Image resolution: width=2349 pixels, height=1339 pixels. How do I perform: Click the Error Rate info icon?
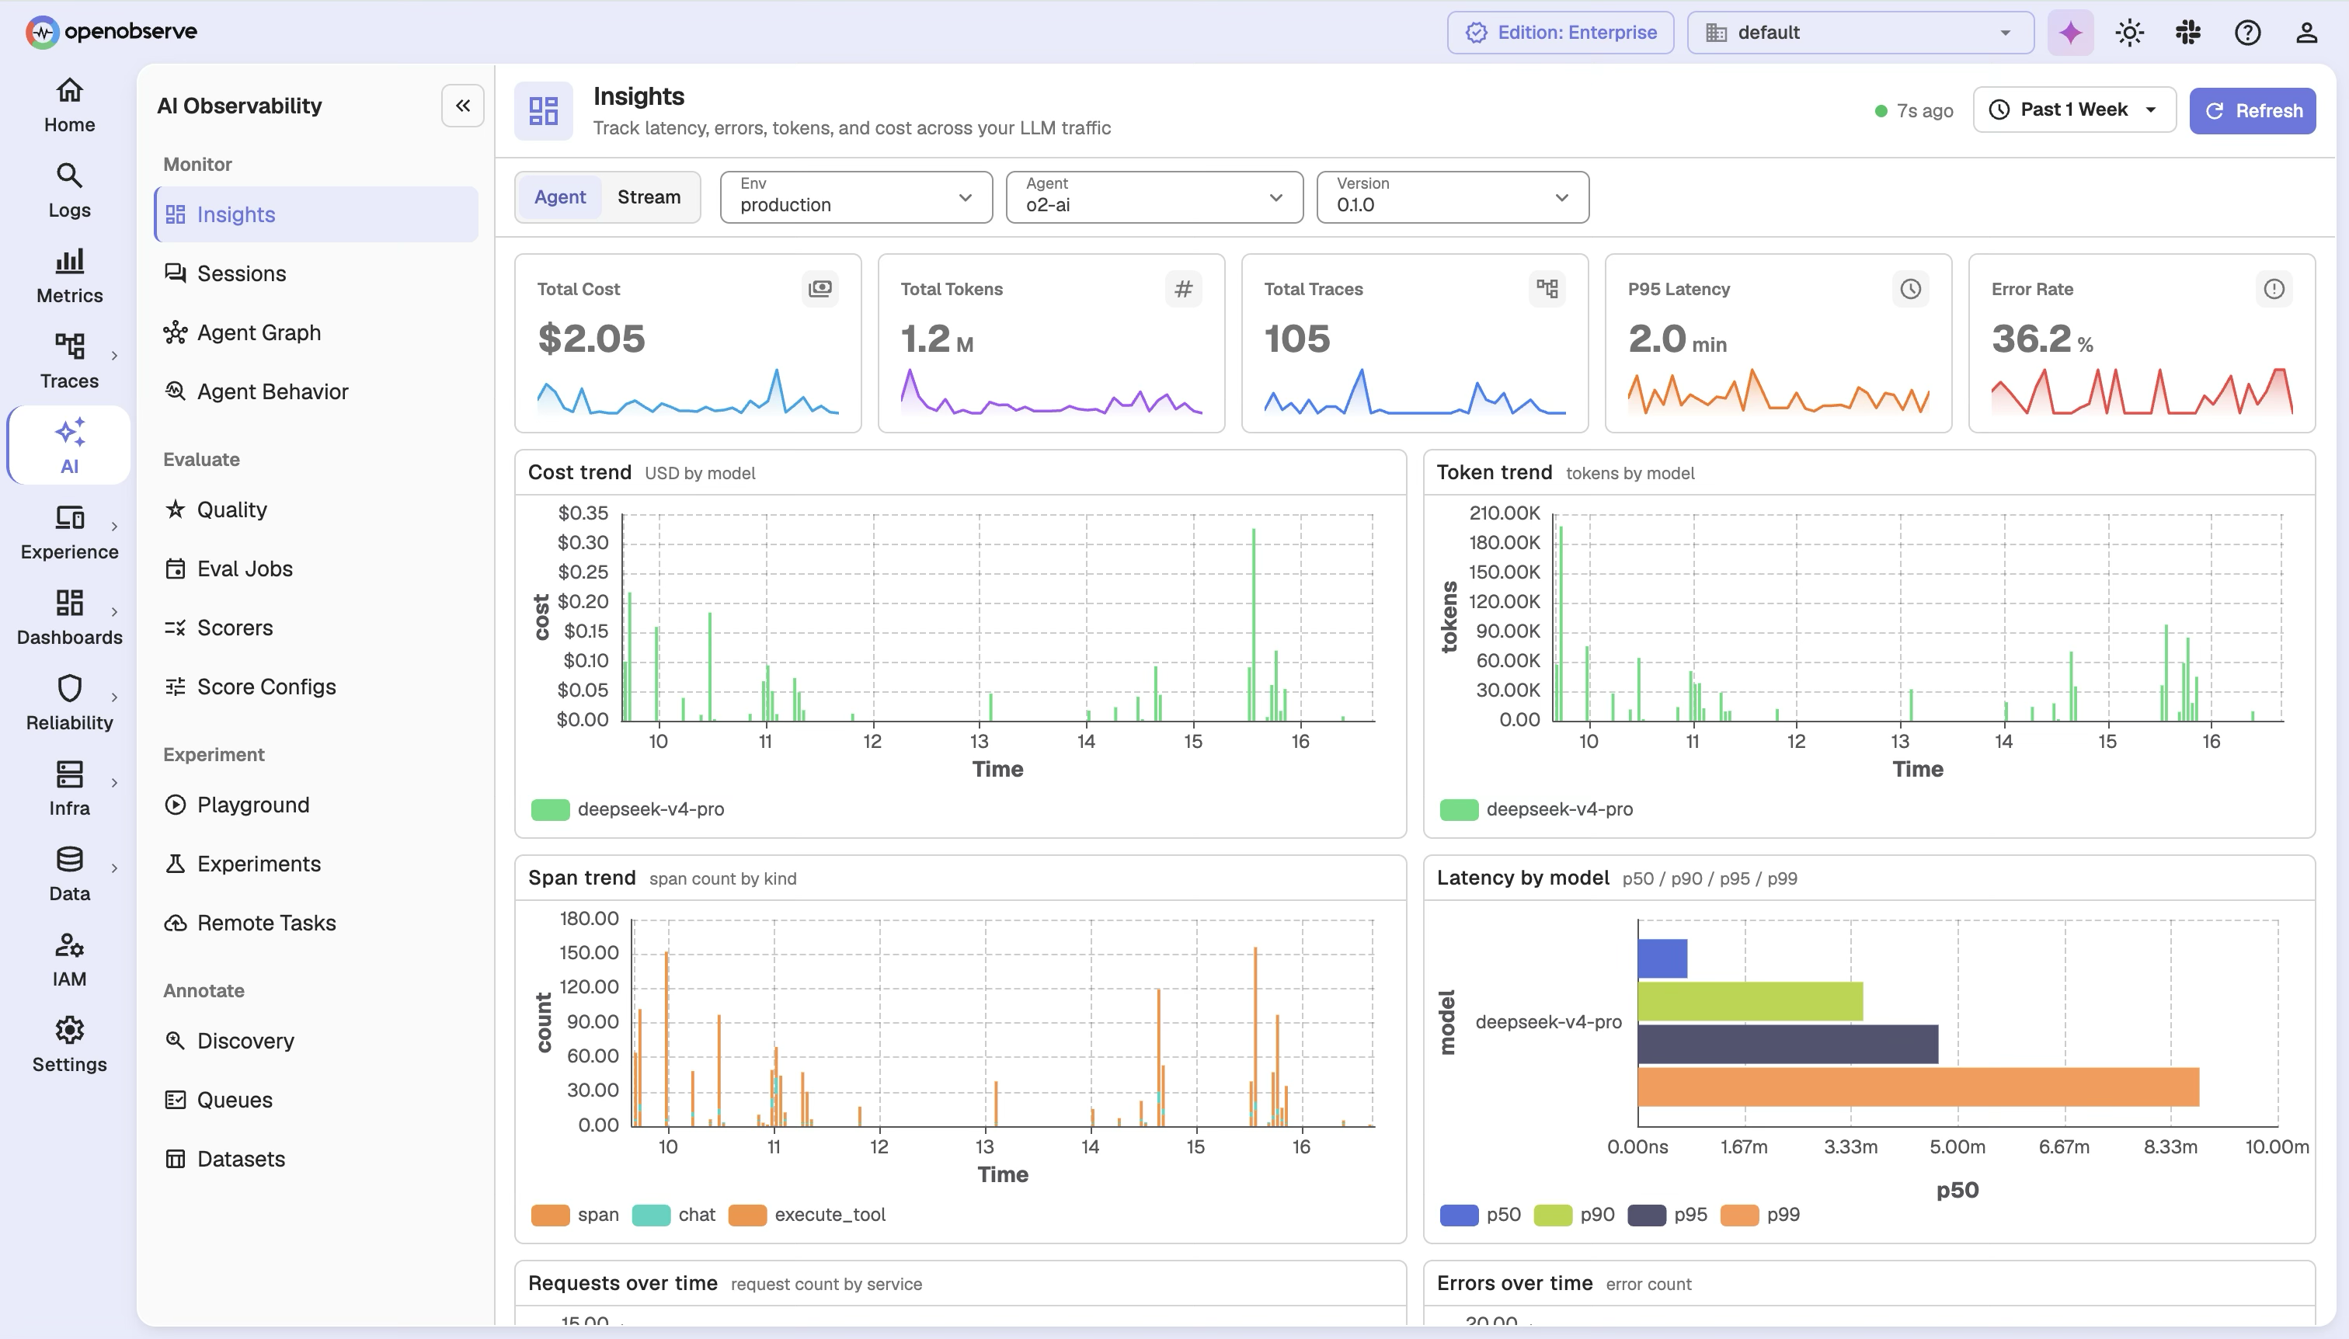click(2274, 289)
